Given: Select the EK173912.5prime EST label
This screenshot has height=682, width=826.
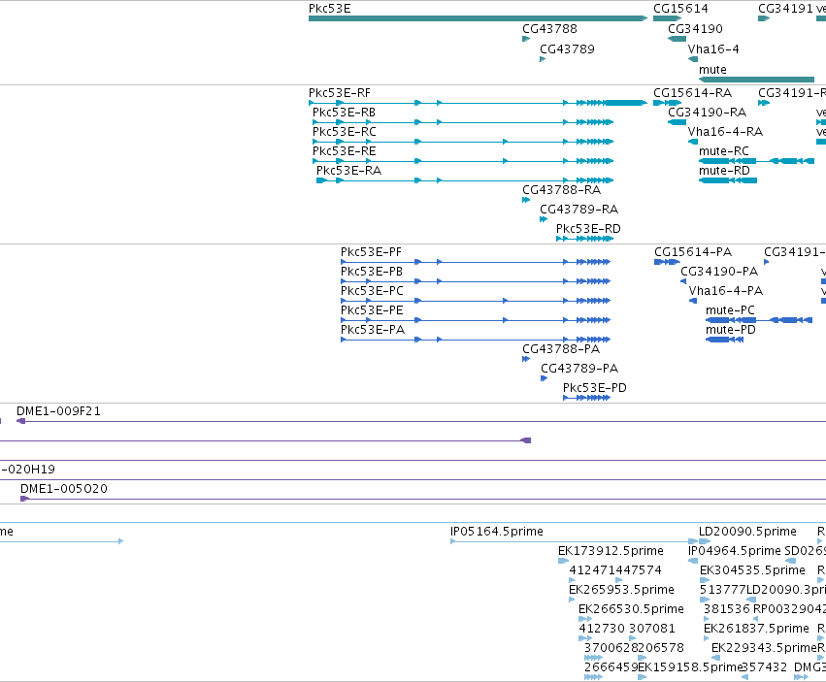Looking at the screenshot, I should [611, 551].
